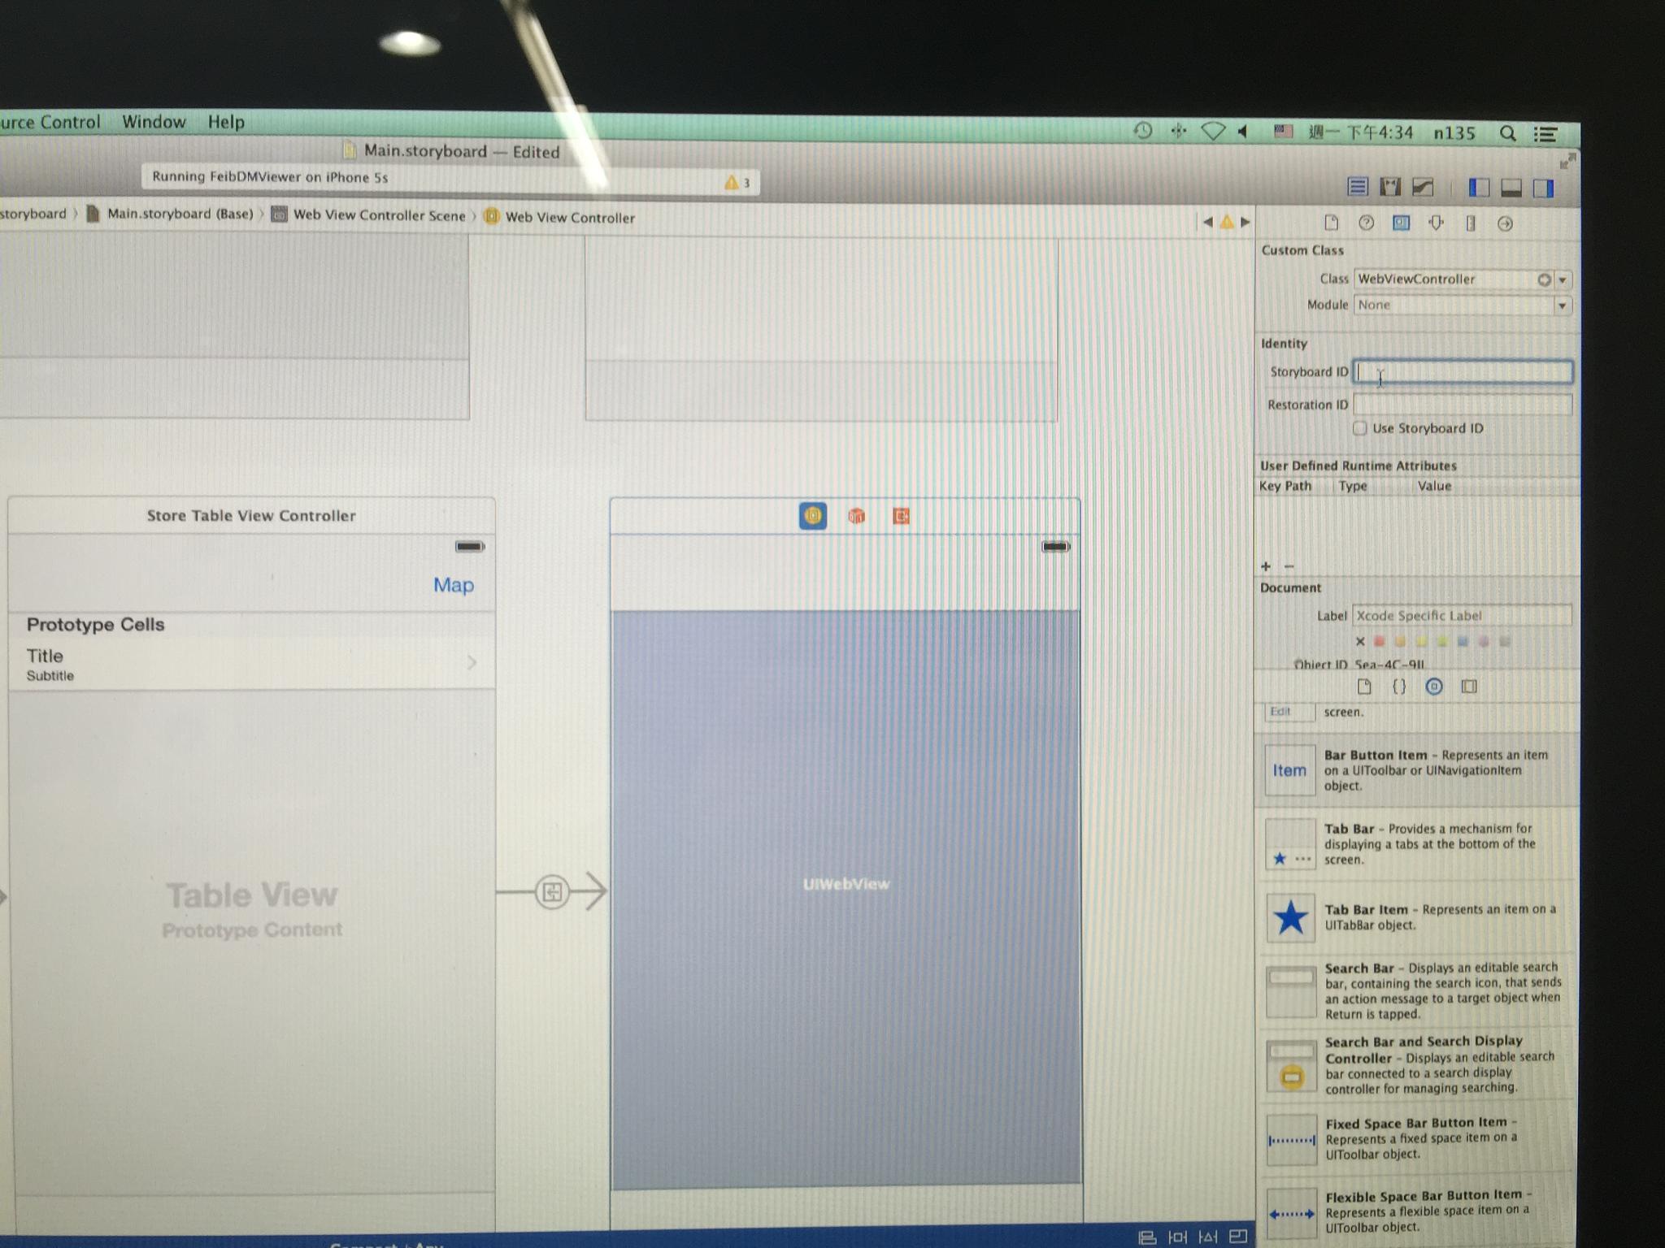Jump to WebViewController class definition arrow
The width and height of the screenshot is (1665, 1248).
[1544, 279]
